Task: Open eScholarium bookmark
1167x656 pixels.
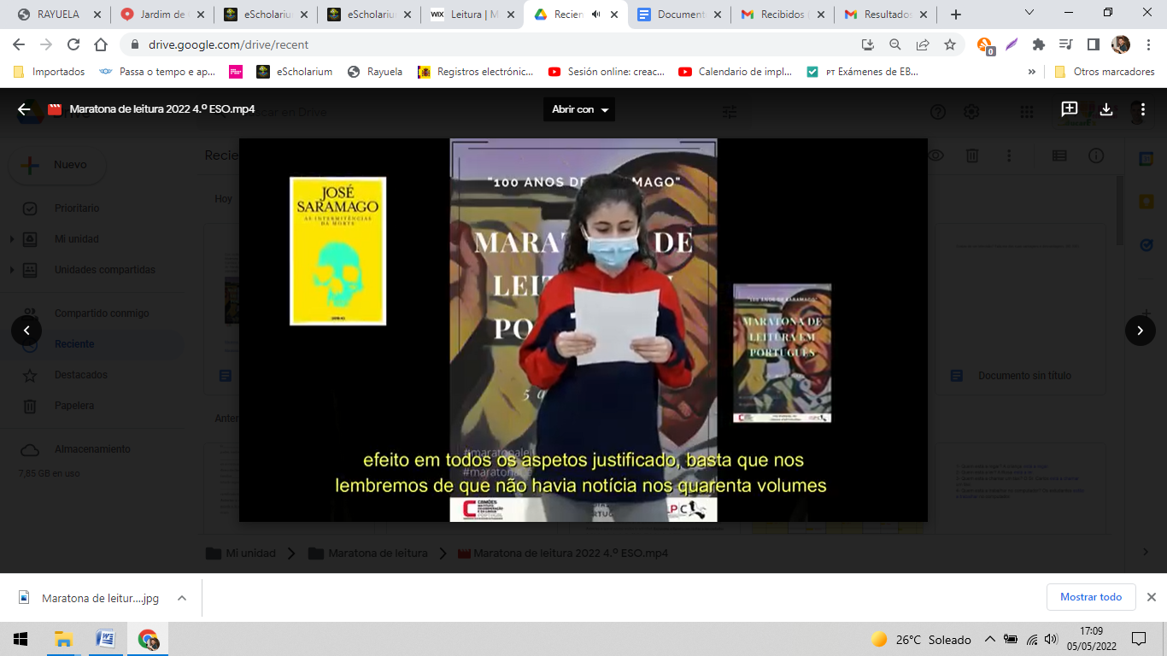Action: tap(295, 72)
